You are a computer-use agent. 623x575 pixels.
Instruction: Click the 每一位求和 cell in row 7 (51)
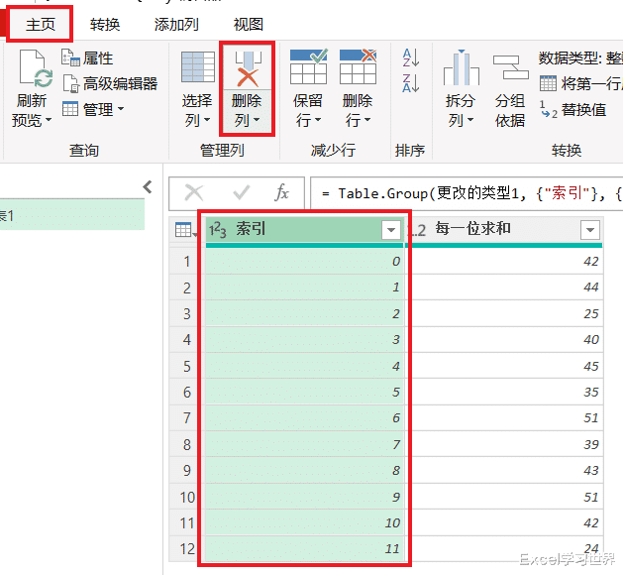pyautogui.click(x=503, y=418)
